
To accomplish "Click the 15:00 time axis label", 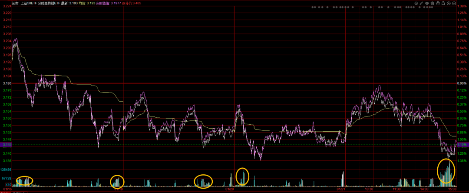I will coord(452,189).
